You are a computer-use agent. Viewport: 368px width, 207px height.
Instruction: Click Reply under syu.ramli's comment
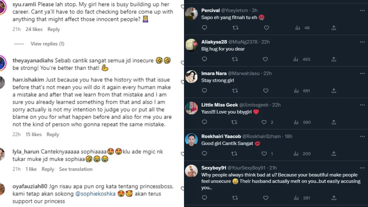[x=54, y=29]
